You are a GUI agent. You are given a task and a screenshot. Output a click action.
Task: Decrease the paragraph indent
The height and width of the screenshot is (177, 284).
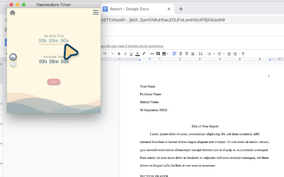click(x=229, y=54)
